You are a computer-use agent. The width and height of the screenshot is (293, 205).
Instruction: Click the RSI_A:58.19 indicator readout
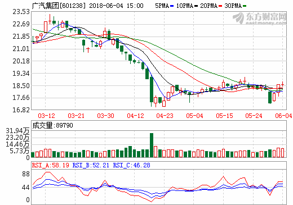coord(51,165)
